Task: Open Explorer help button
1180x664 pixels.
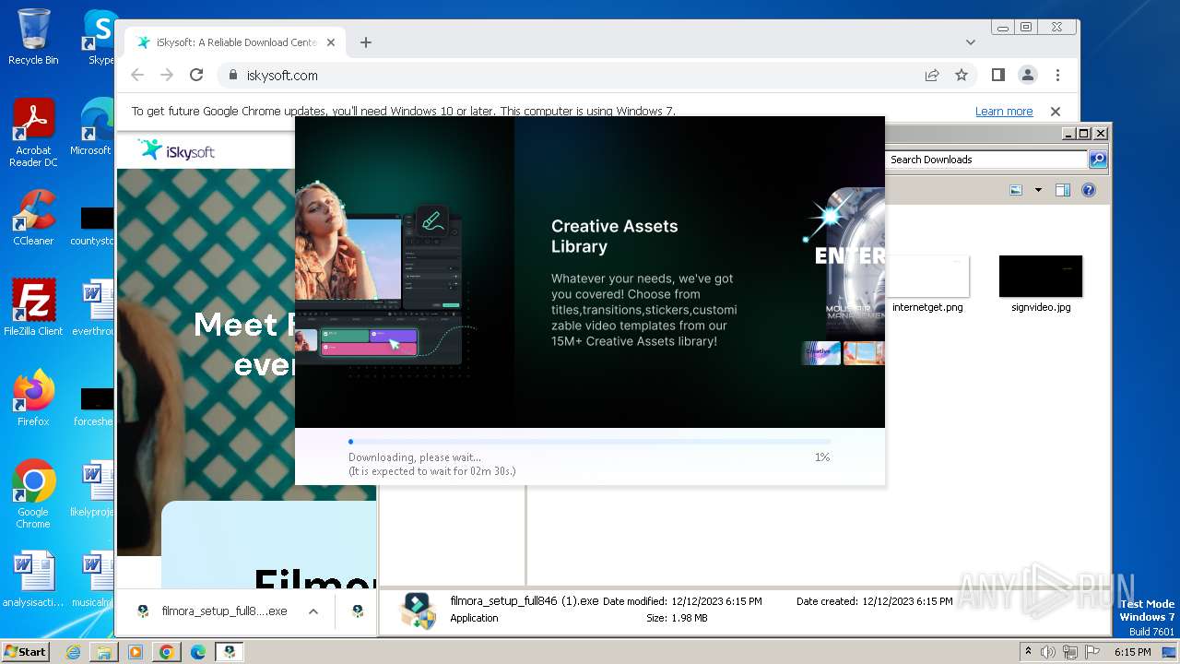Action: point(1089,190)
